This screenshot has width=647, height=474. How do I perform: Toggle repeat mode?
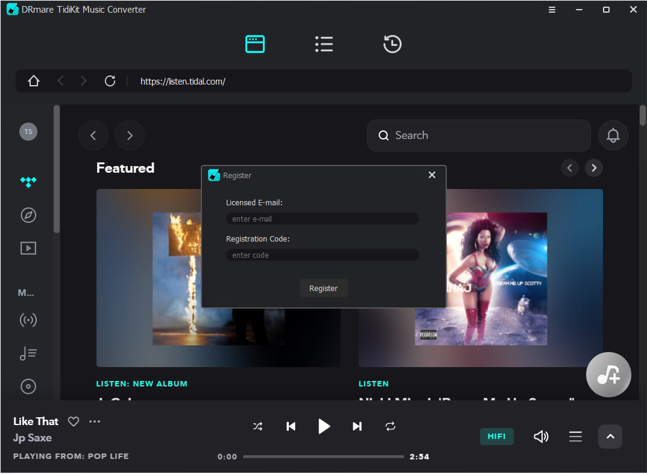click(390, 426)
